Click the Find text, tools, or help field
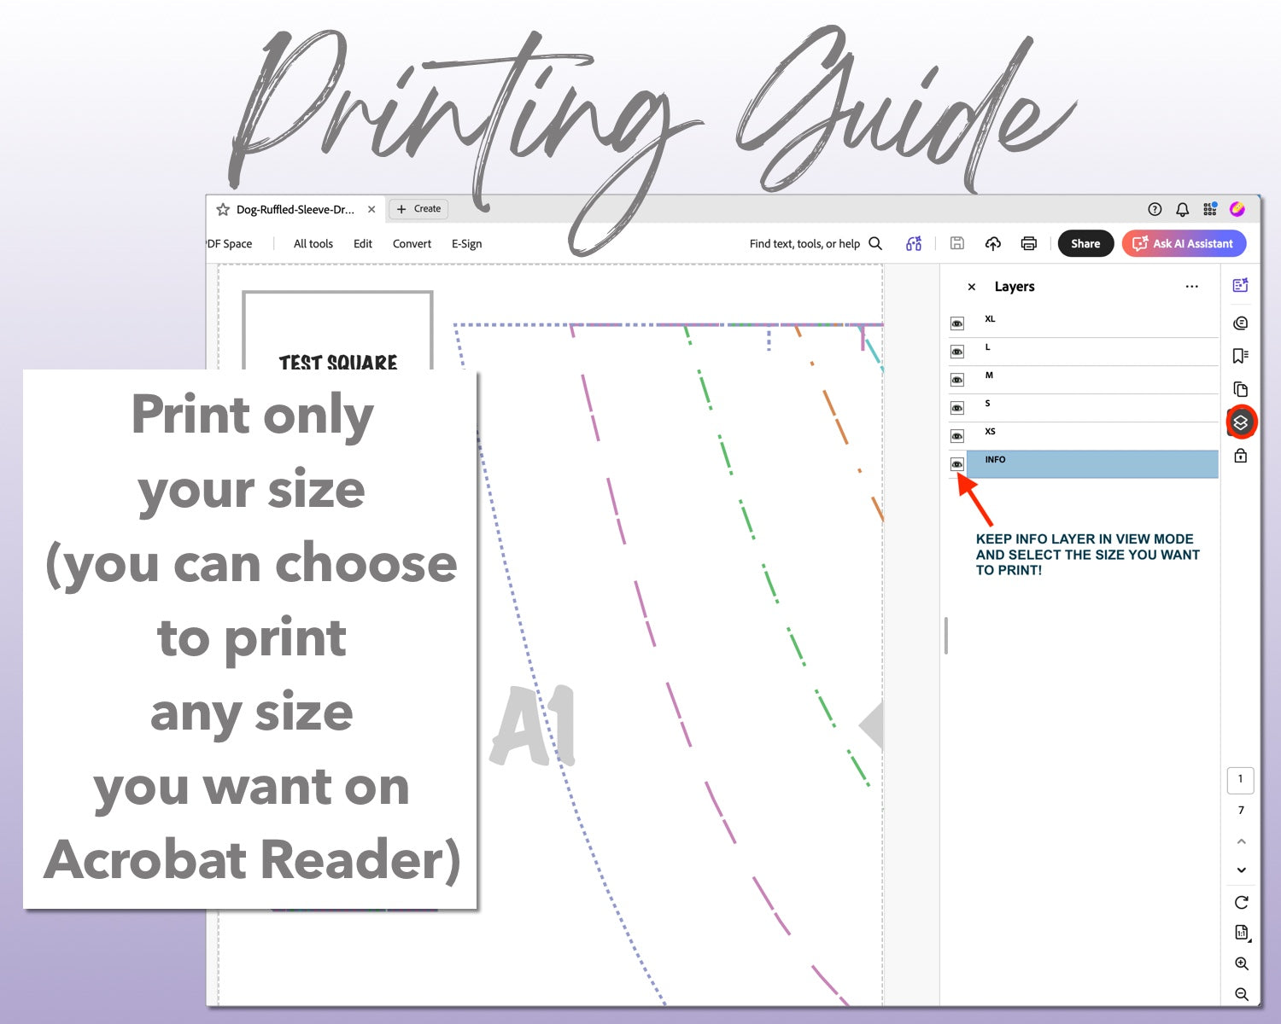This screenshot has width=1281, height=1024. pyautogui.click(x=804, y=244)
